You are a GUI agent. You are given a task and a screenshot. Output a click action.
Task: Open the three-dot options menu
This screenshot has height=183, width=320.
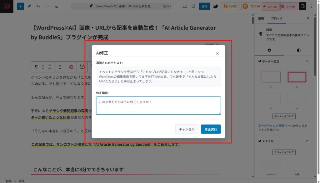312,6
